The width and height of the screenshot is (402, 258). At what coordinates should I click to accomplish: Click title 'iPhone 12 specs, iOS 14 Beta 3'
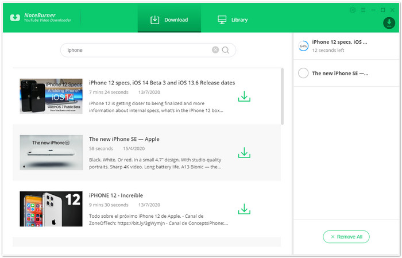(x=162, y=83)
